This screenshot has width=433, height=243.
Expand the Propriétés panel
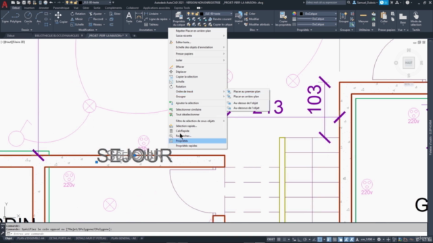[x=304, y=30]
